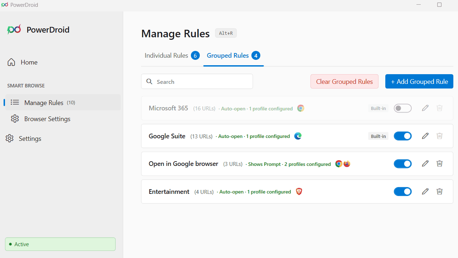Click the Microsoft 365 trash icon
This screenshot has height=258, width=458.
pos(439,108)
